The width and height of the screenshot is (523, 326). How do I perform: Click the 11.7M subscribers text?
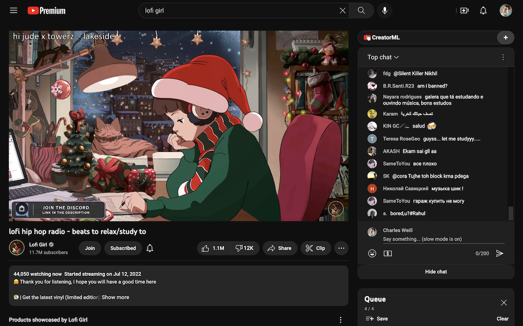click(49, 253)
